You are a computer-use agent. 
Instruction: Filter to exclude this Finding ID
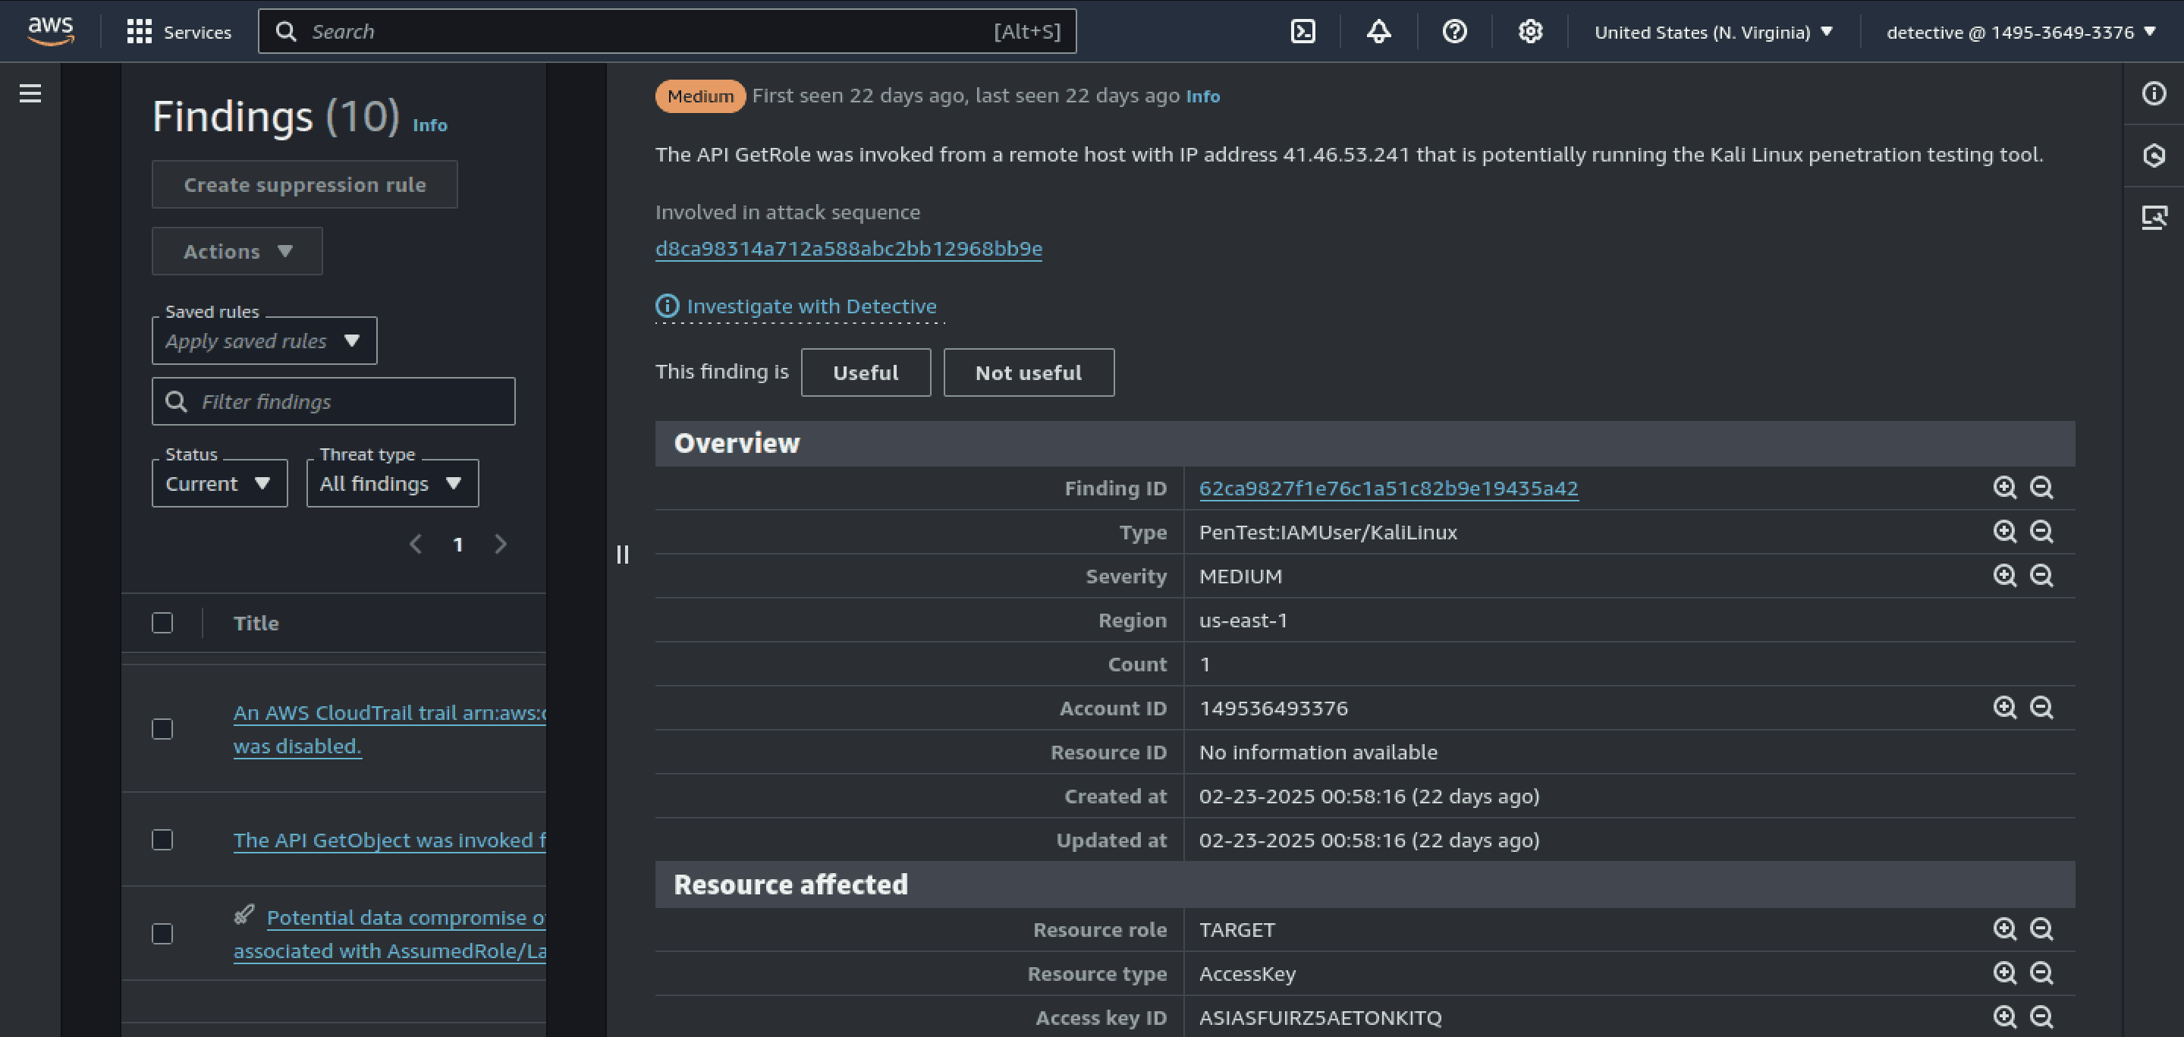2041,488
